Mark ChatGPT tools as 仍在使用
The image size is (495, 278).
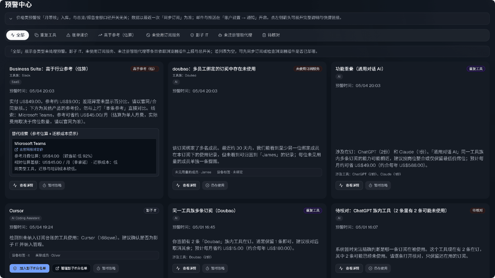pos(378,268)
